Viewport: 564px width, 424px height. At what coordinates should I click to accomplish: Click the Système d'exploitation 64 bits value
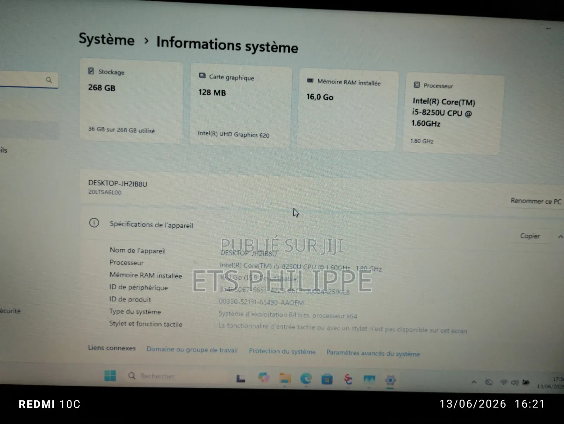coord(288,315)
